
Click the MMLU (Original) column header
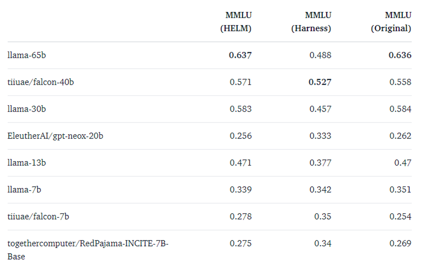[391, 22]
